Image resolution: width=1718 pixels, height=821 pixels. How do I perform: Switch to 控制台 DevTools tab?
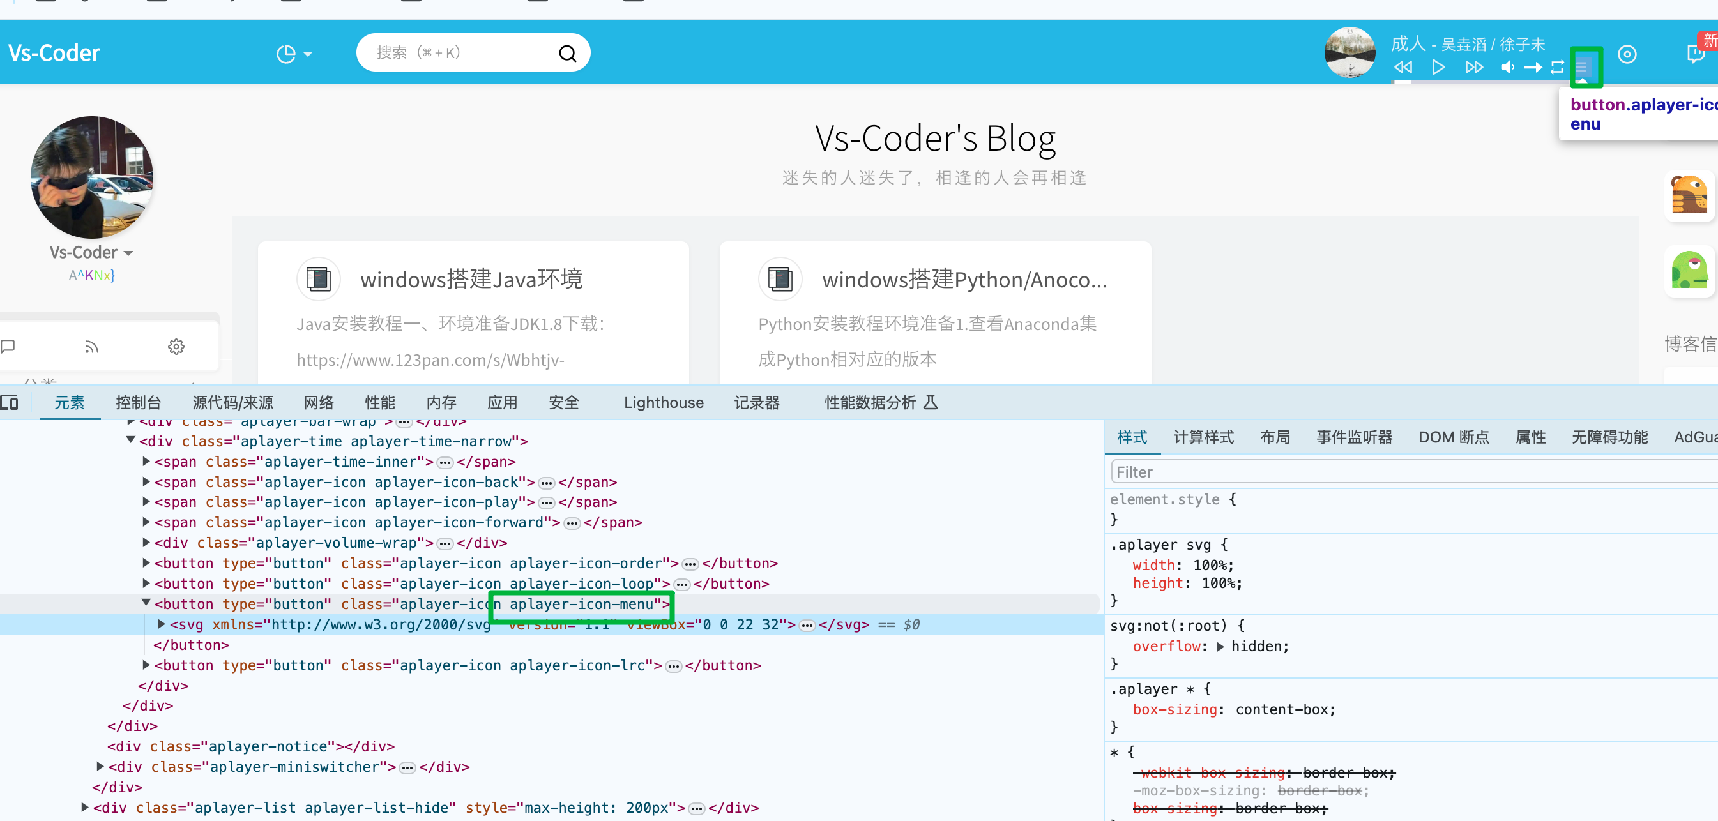click(139, 402)
